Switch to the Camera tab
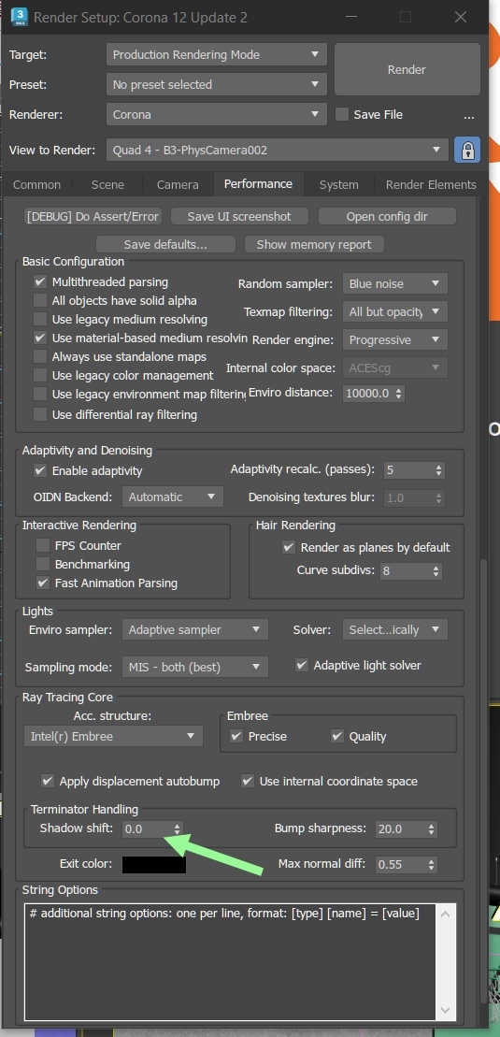The height and width of the screenshot is (1037, 500). (178, 184)
